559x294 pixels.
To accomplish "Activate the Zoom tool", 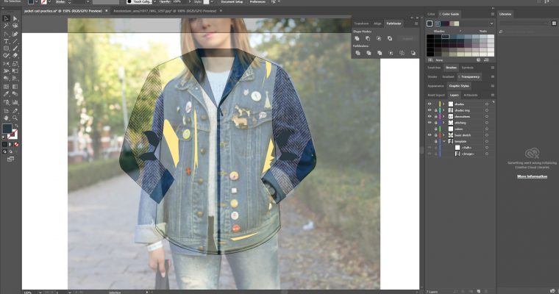I will point(15,118).
